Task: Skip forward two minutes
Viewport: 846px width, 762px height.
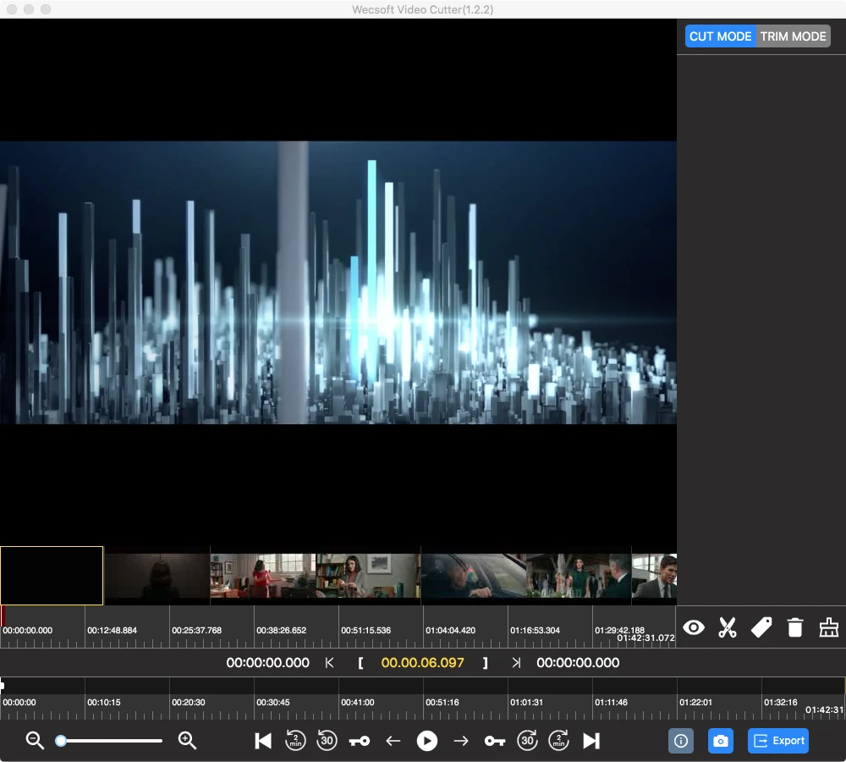Action: 559,740
